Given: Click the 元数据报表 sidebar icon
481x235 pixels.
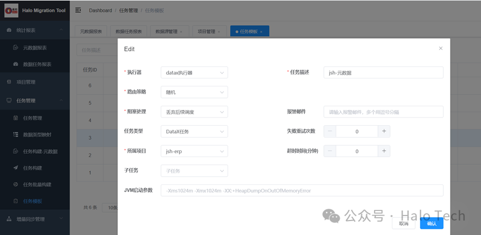Looking at the screenshot, I should point(16,47).
